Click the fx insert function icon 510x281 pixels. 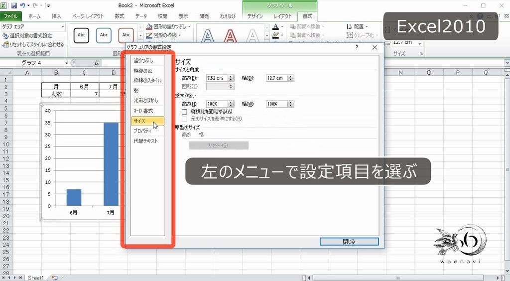(96, 63)
